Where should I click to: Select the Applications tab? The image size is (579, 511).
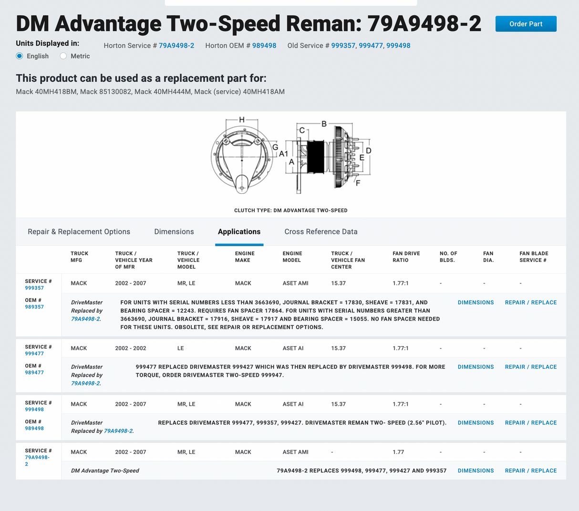tap(239, 232)
